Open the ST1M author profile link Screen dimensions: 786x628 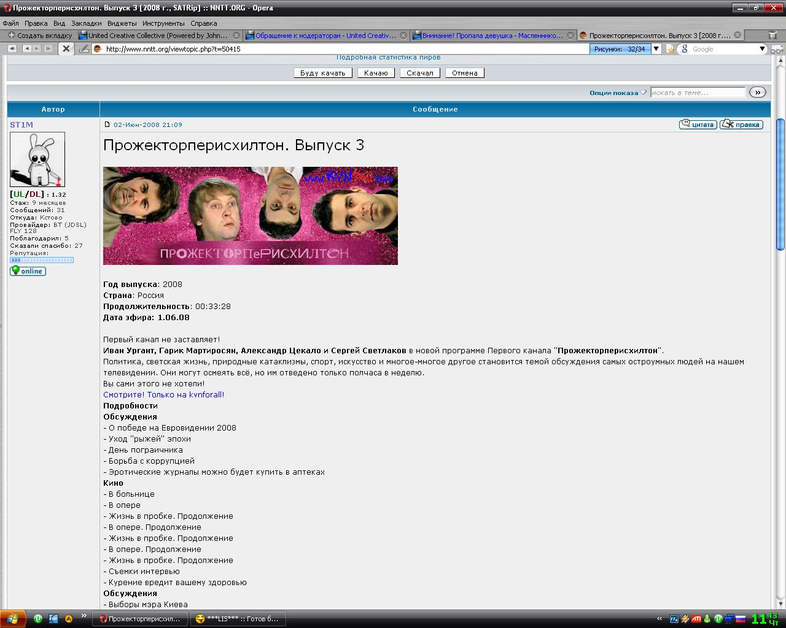[x=21, y=124]
